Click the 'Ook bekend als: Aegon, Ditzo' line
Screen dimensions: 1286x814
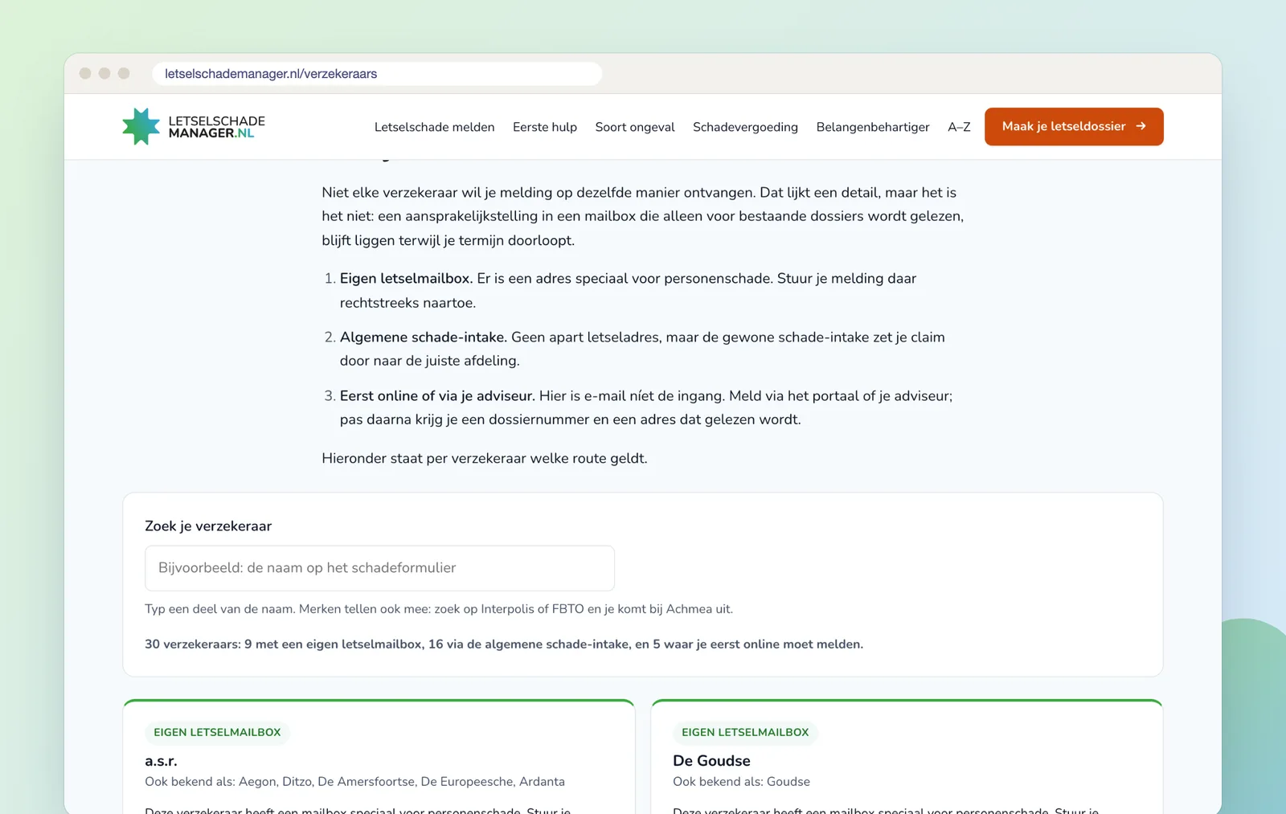point(354,782)
